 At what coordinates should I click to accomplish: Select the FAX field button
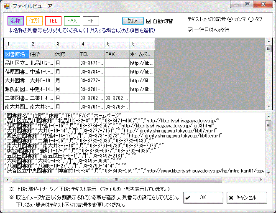[72, 20]
